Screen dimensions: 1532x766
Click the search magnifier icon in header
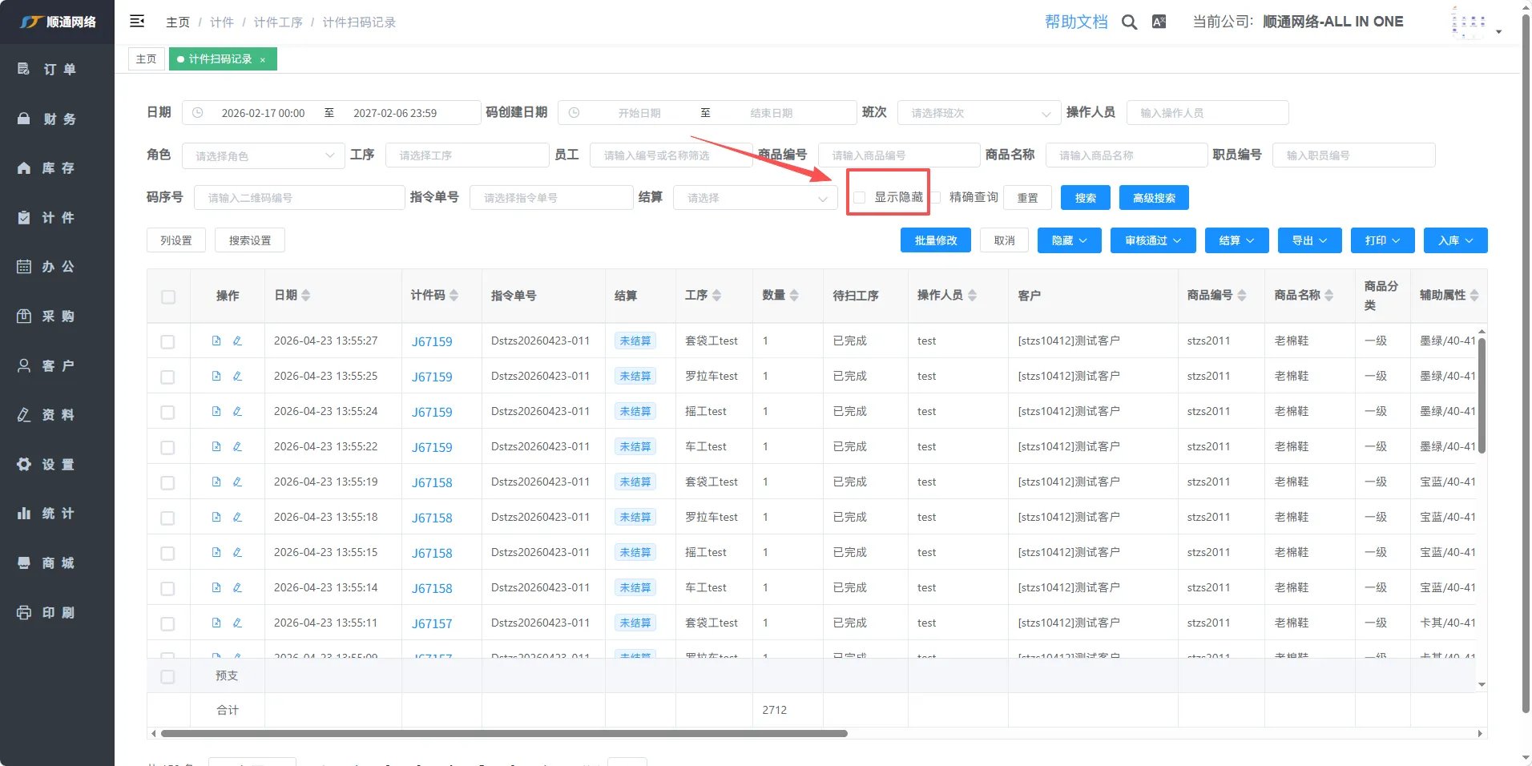tap(1129, 22)
